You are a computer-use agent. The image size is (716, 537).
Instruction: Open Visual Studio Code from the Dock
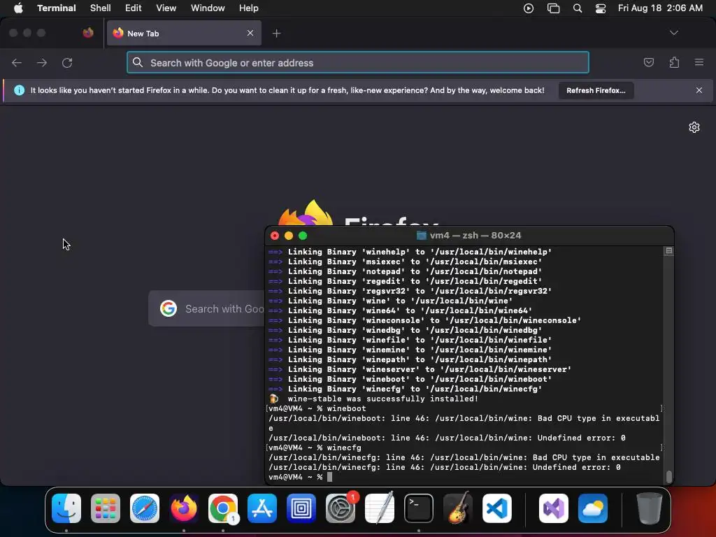click(x=497, y=508)
